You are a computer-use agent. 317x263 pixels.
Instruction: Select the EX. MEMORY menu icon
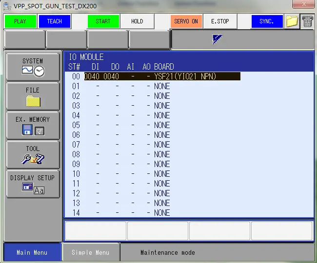[x=33, y=125]
